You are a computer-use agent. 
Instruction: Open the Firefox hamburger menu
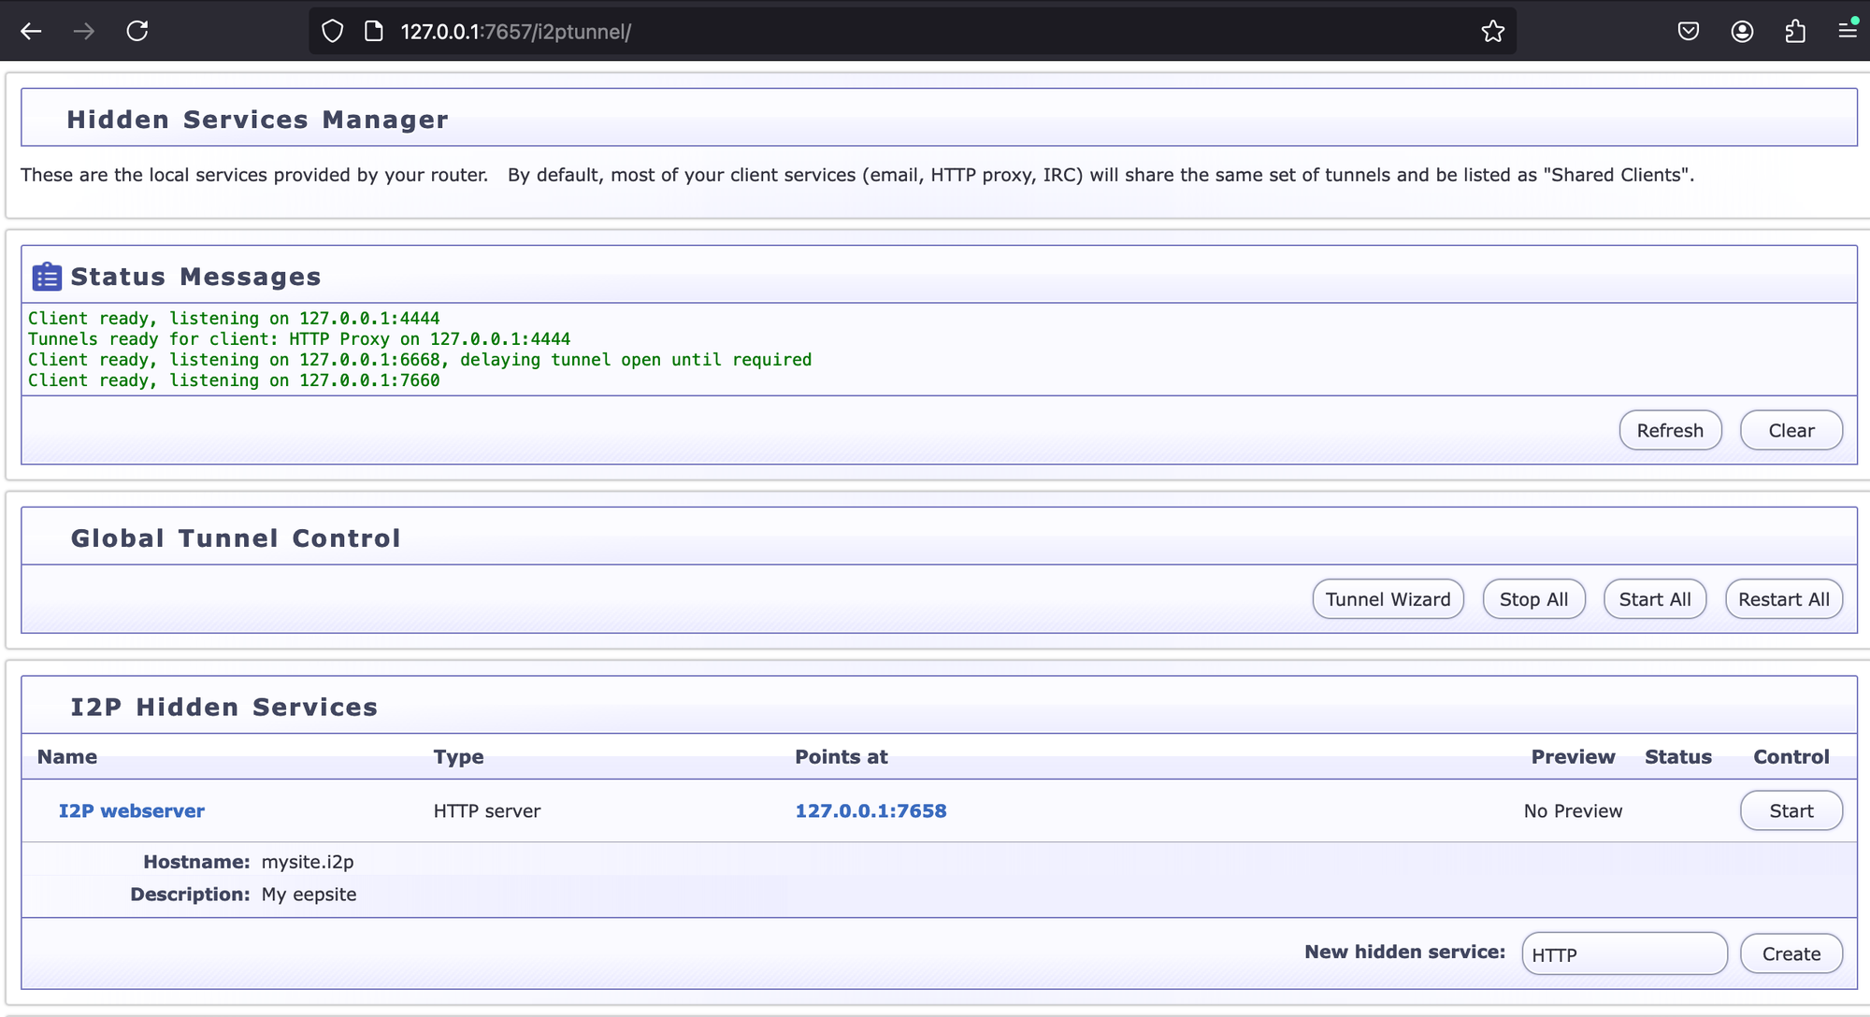[x=1848, y=31]
